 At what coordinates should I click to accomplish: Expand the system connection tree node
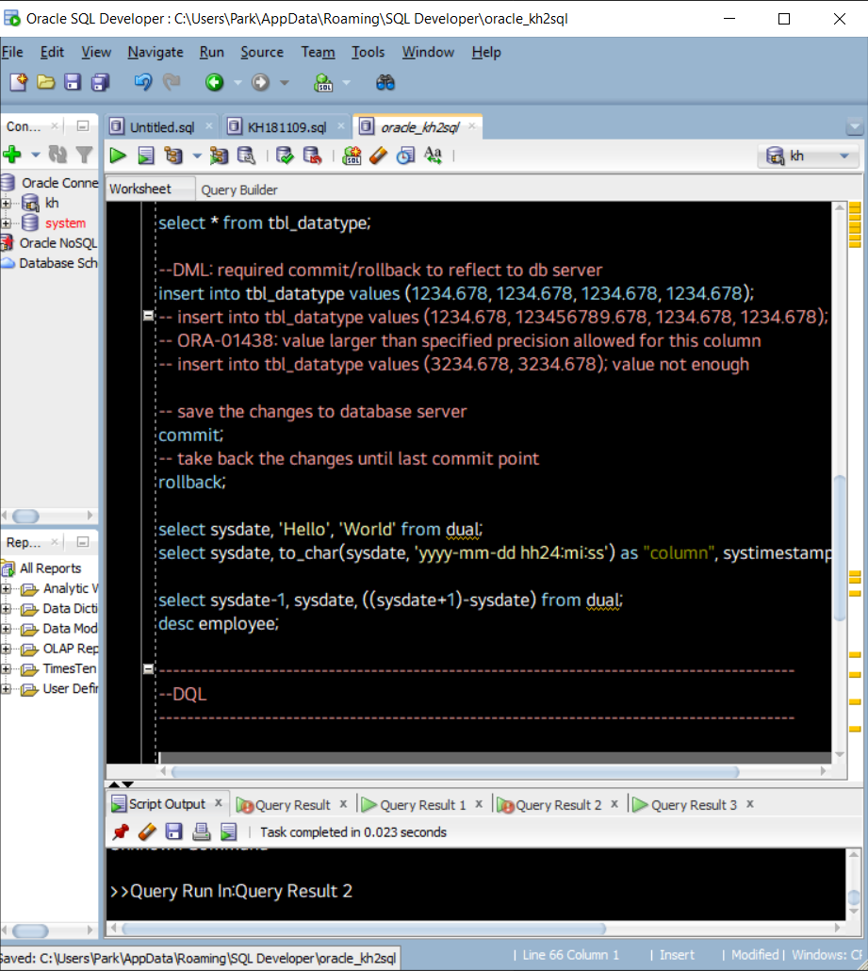point(6,223)
